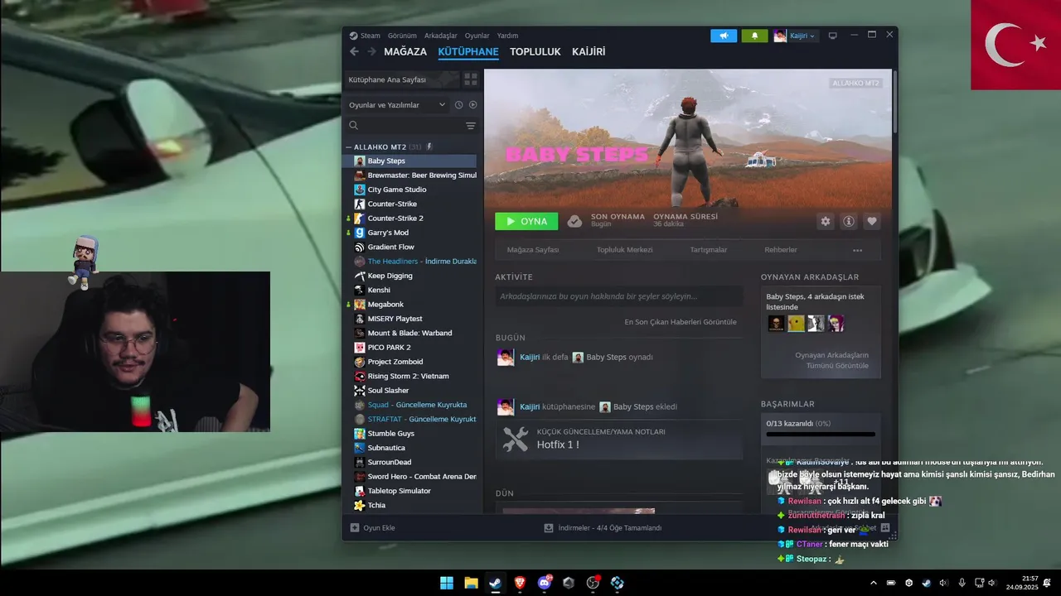Check Baby Steps cloud sync status icon
The height and width of the screenshot is (596, 1061).
[574, 221]
